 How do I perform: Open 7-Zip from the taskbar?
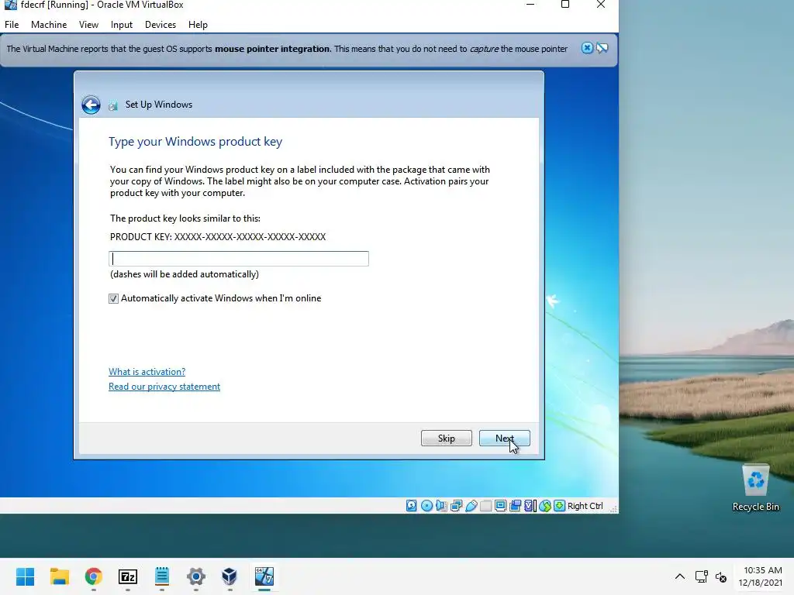[128, 576]
